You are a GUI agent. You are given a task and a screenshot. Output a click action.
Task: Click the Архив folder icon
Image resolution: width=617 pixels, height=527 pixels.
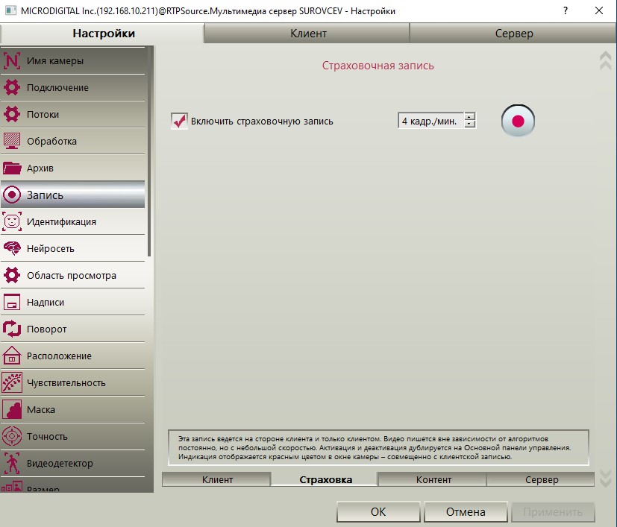point(12,168)
